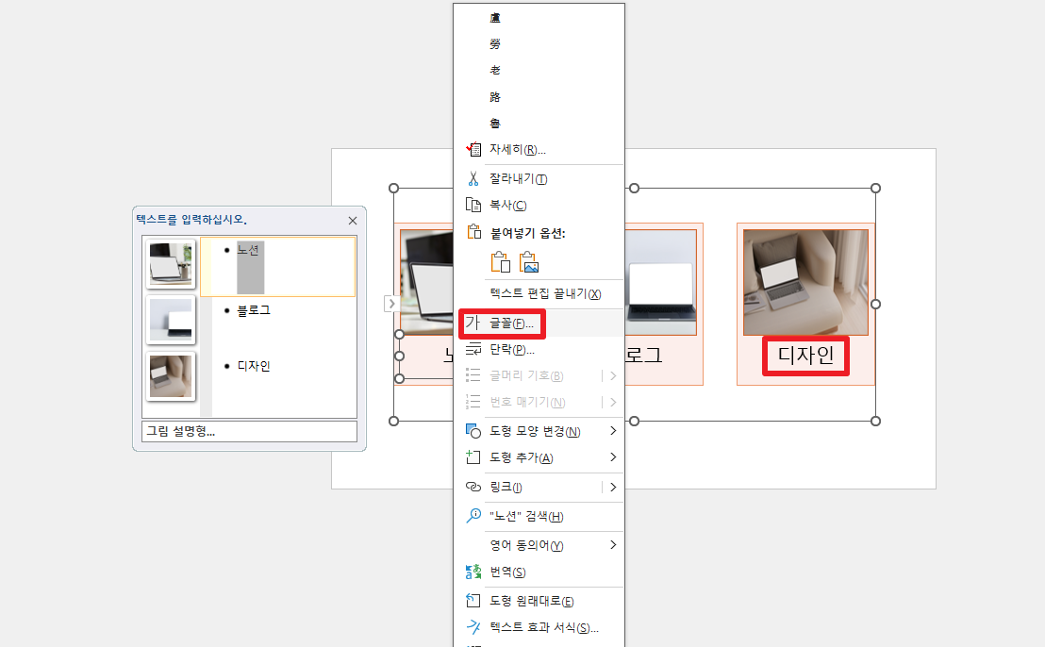Click the Add Shape icon beside 도형 추가
This screenshot has height=647, width=1045.
pos(473,459)
